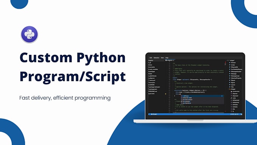
Task: Open the package.json file
Action: click(153, 89)
